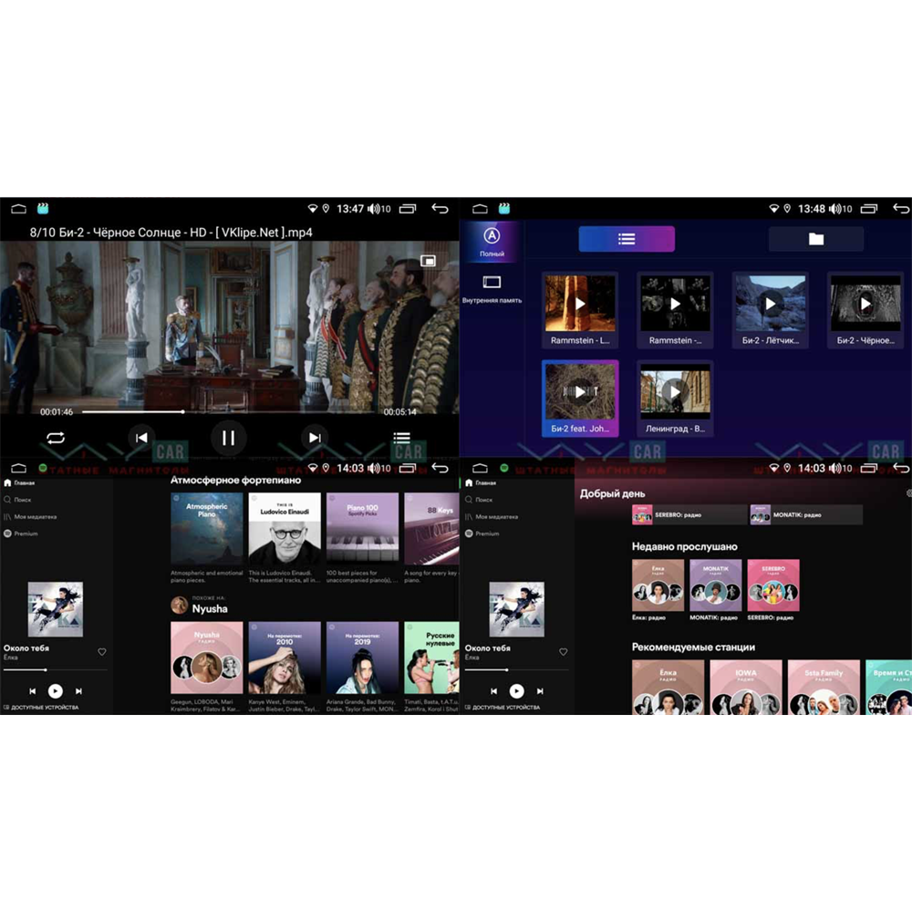Open SEREBRO: радио shortcut
The height and width of the screenshot is (912, 912).
(x=689, y=514)
